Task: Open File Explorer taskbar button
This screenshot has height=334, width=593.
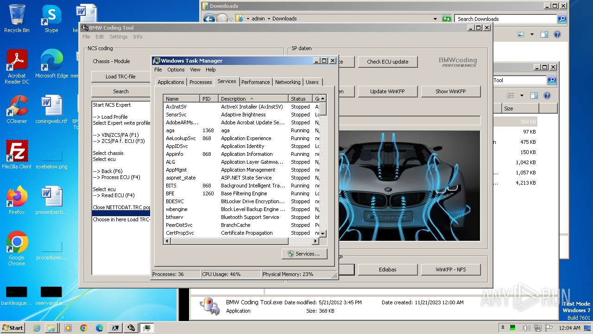Action: tap(51, 328)
